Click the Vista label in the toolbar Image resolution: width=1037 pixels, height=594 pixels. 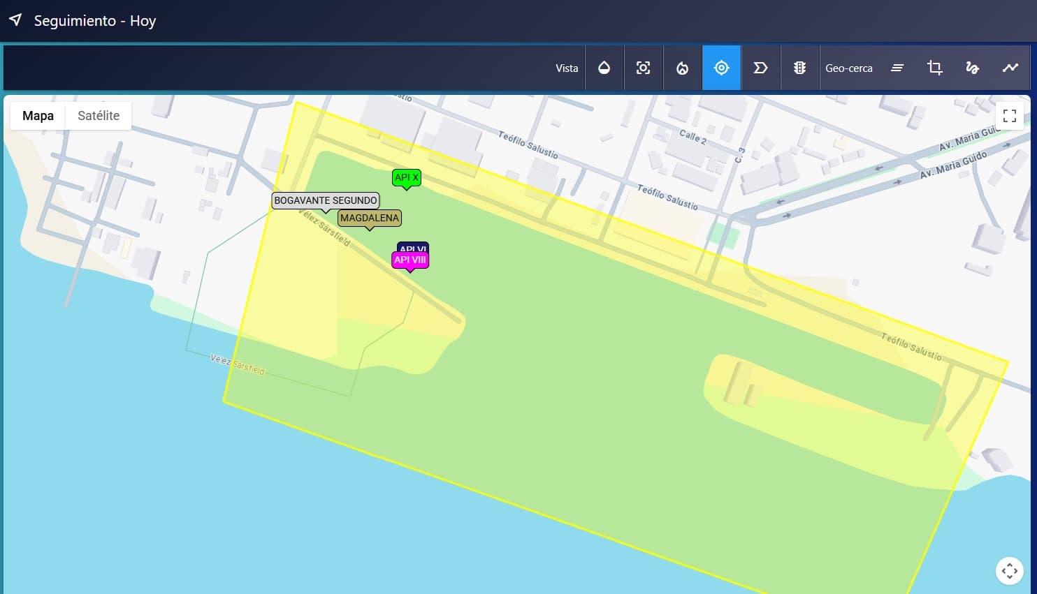coord(567,68)
